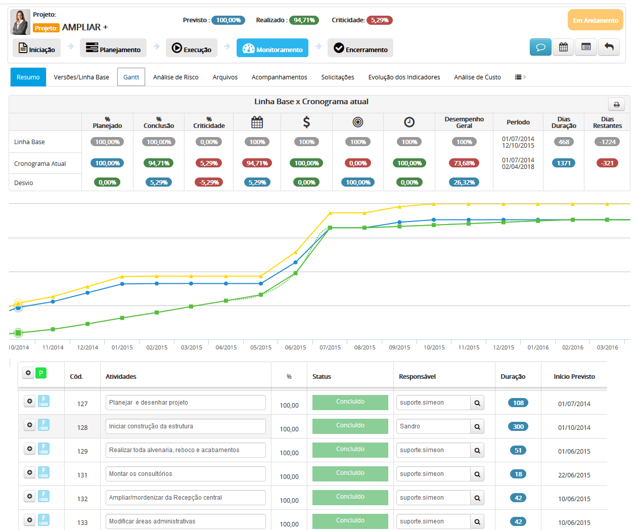Switch to the Gantt tab
This screenshot has height=530, width=639.
131,77
